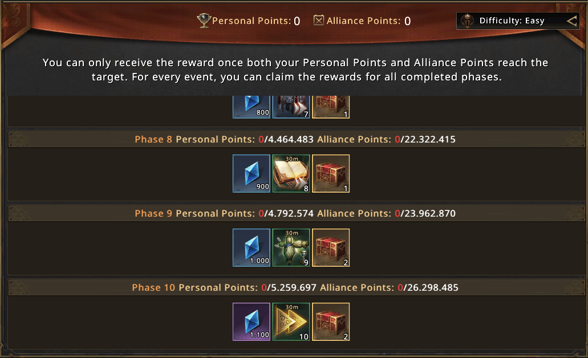Click the helmet icon in the Difficulty box

tap(468, 21)
